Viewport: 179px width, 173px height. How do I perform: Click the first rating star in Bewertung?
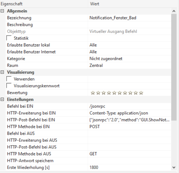(x=92, y=93)
